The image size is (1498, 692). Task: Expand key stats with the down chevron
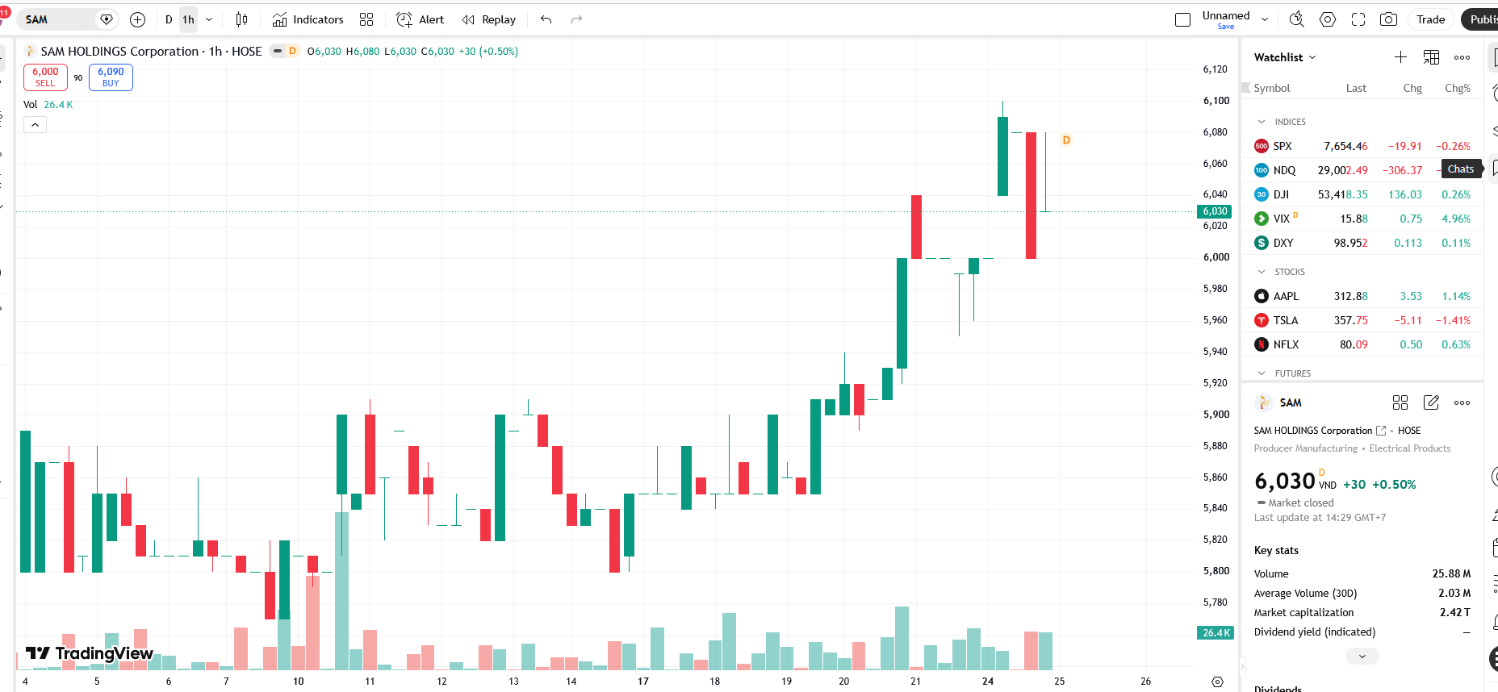point(1362,657)
